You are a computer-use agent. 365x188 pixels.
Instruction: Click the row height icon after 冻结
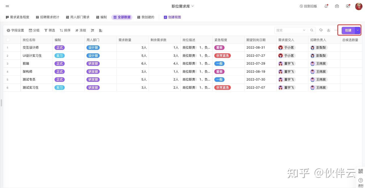93,30
